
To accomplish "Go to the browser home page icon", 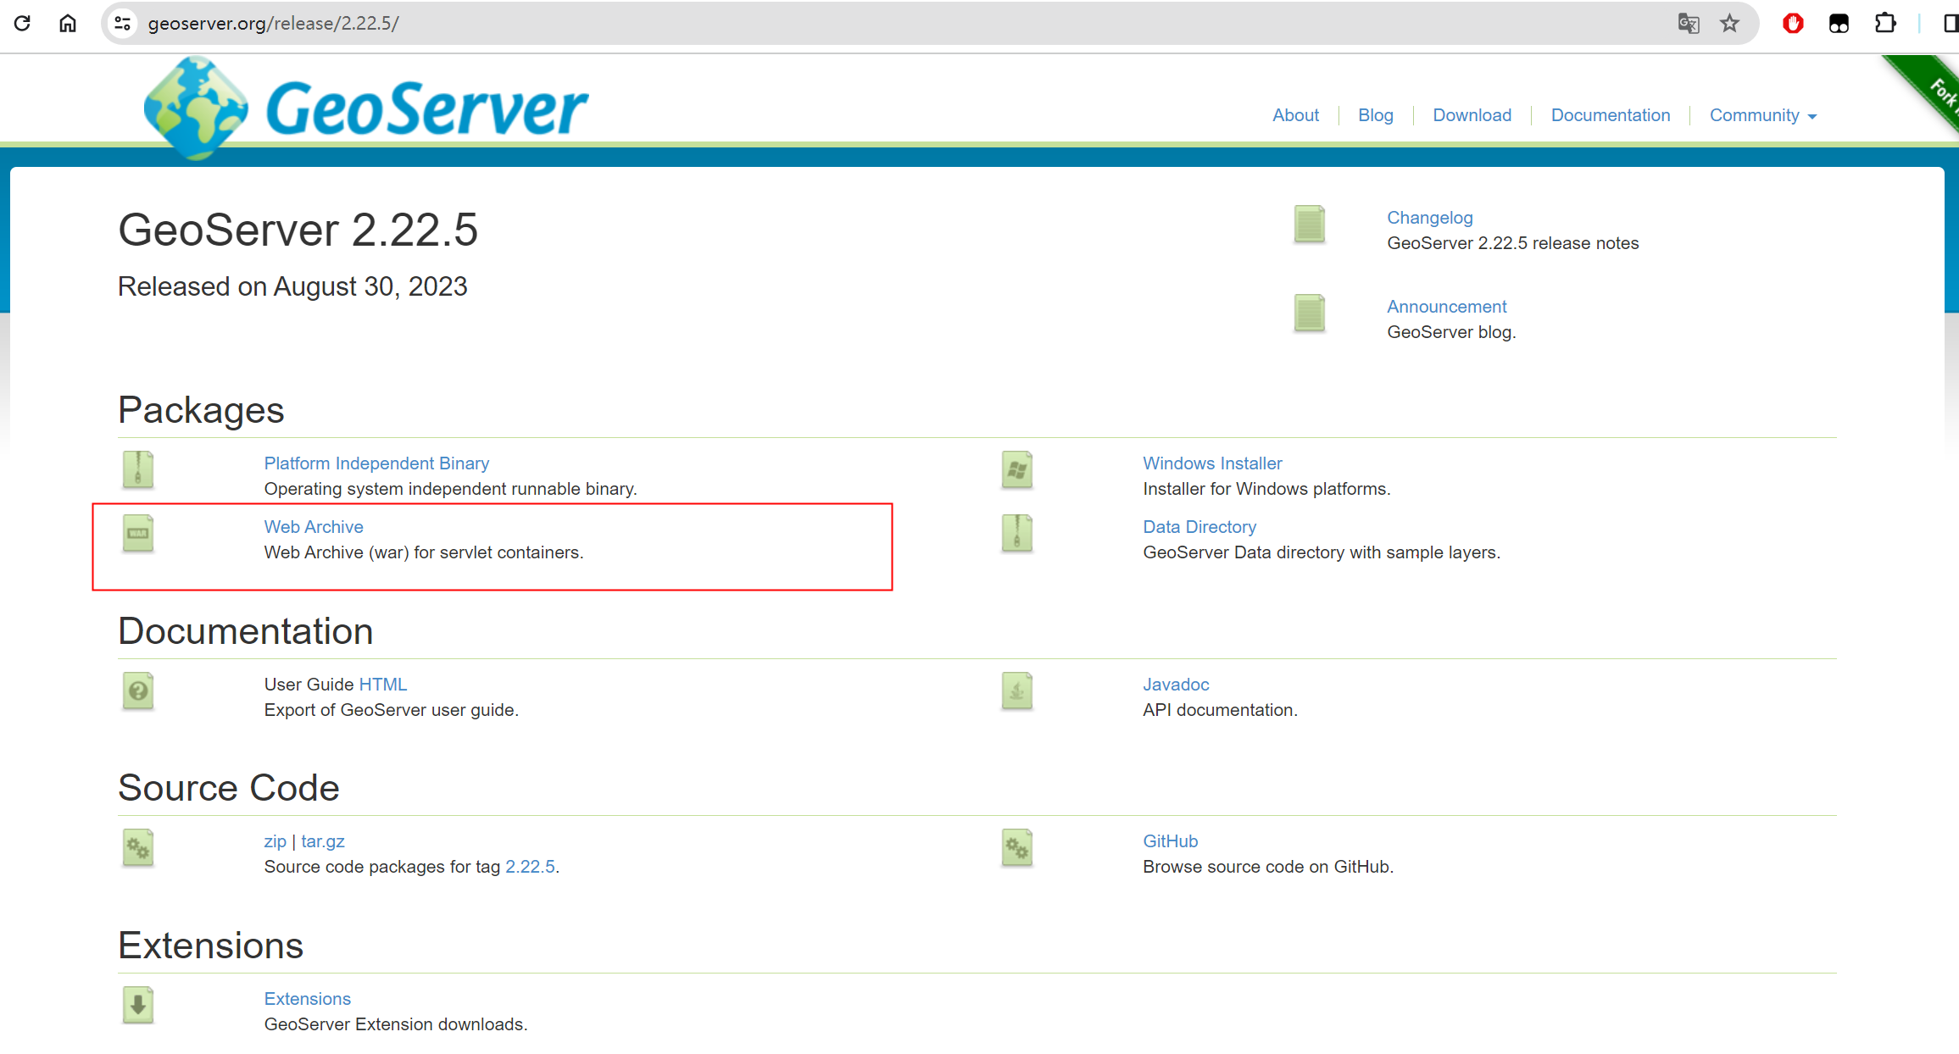I will 68,23.
